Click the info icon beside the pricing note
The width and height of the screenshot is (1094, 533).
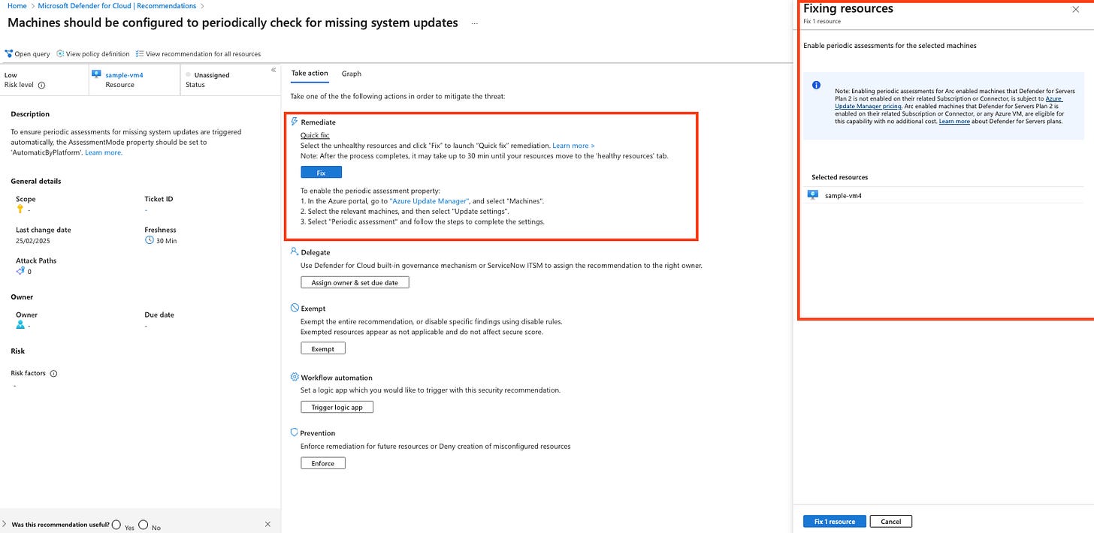(817, 85)
